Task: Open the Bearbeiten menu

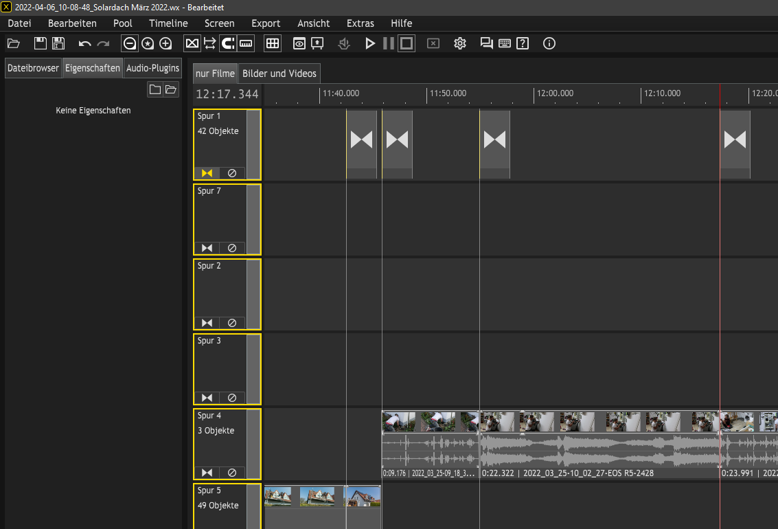Action: click(72, 23)
